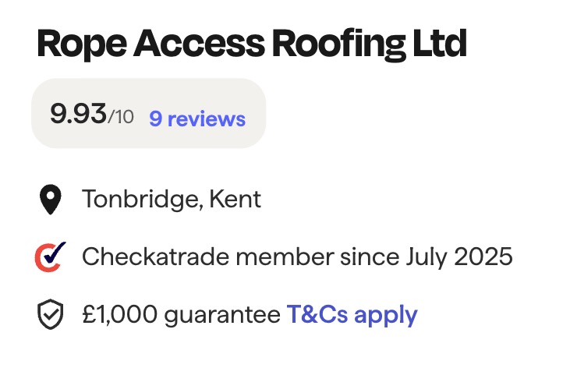This screenshot has width=570, height=368.
Task: Click the word Ltd in the title
Action: 439,44
